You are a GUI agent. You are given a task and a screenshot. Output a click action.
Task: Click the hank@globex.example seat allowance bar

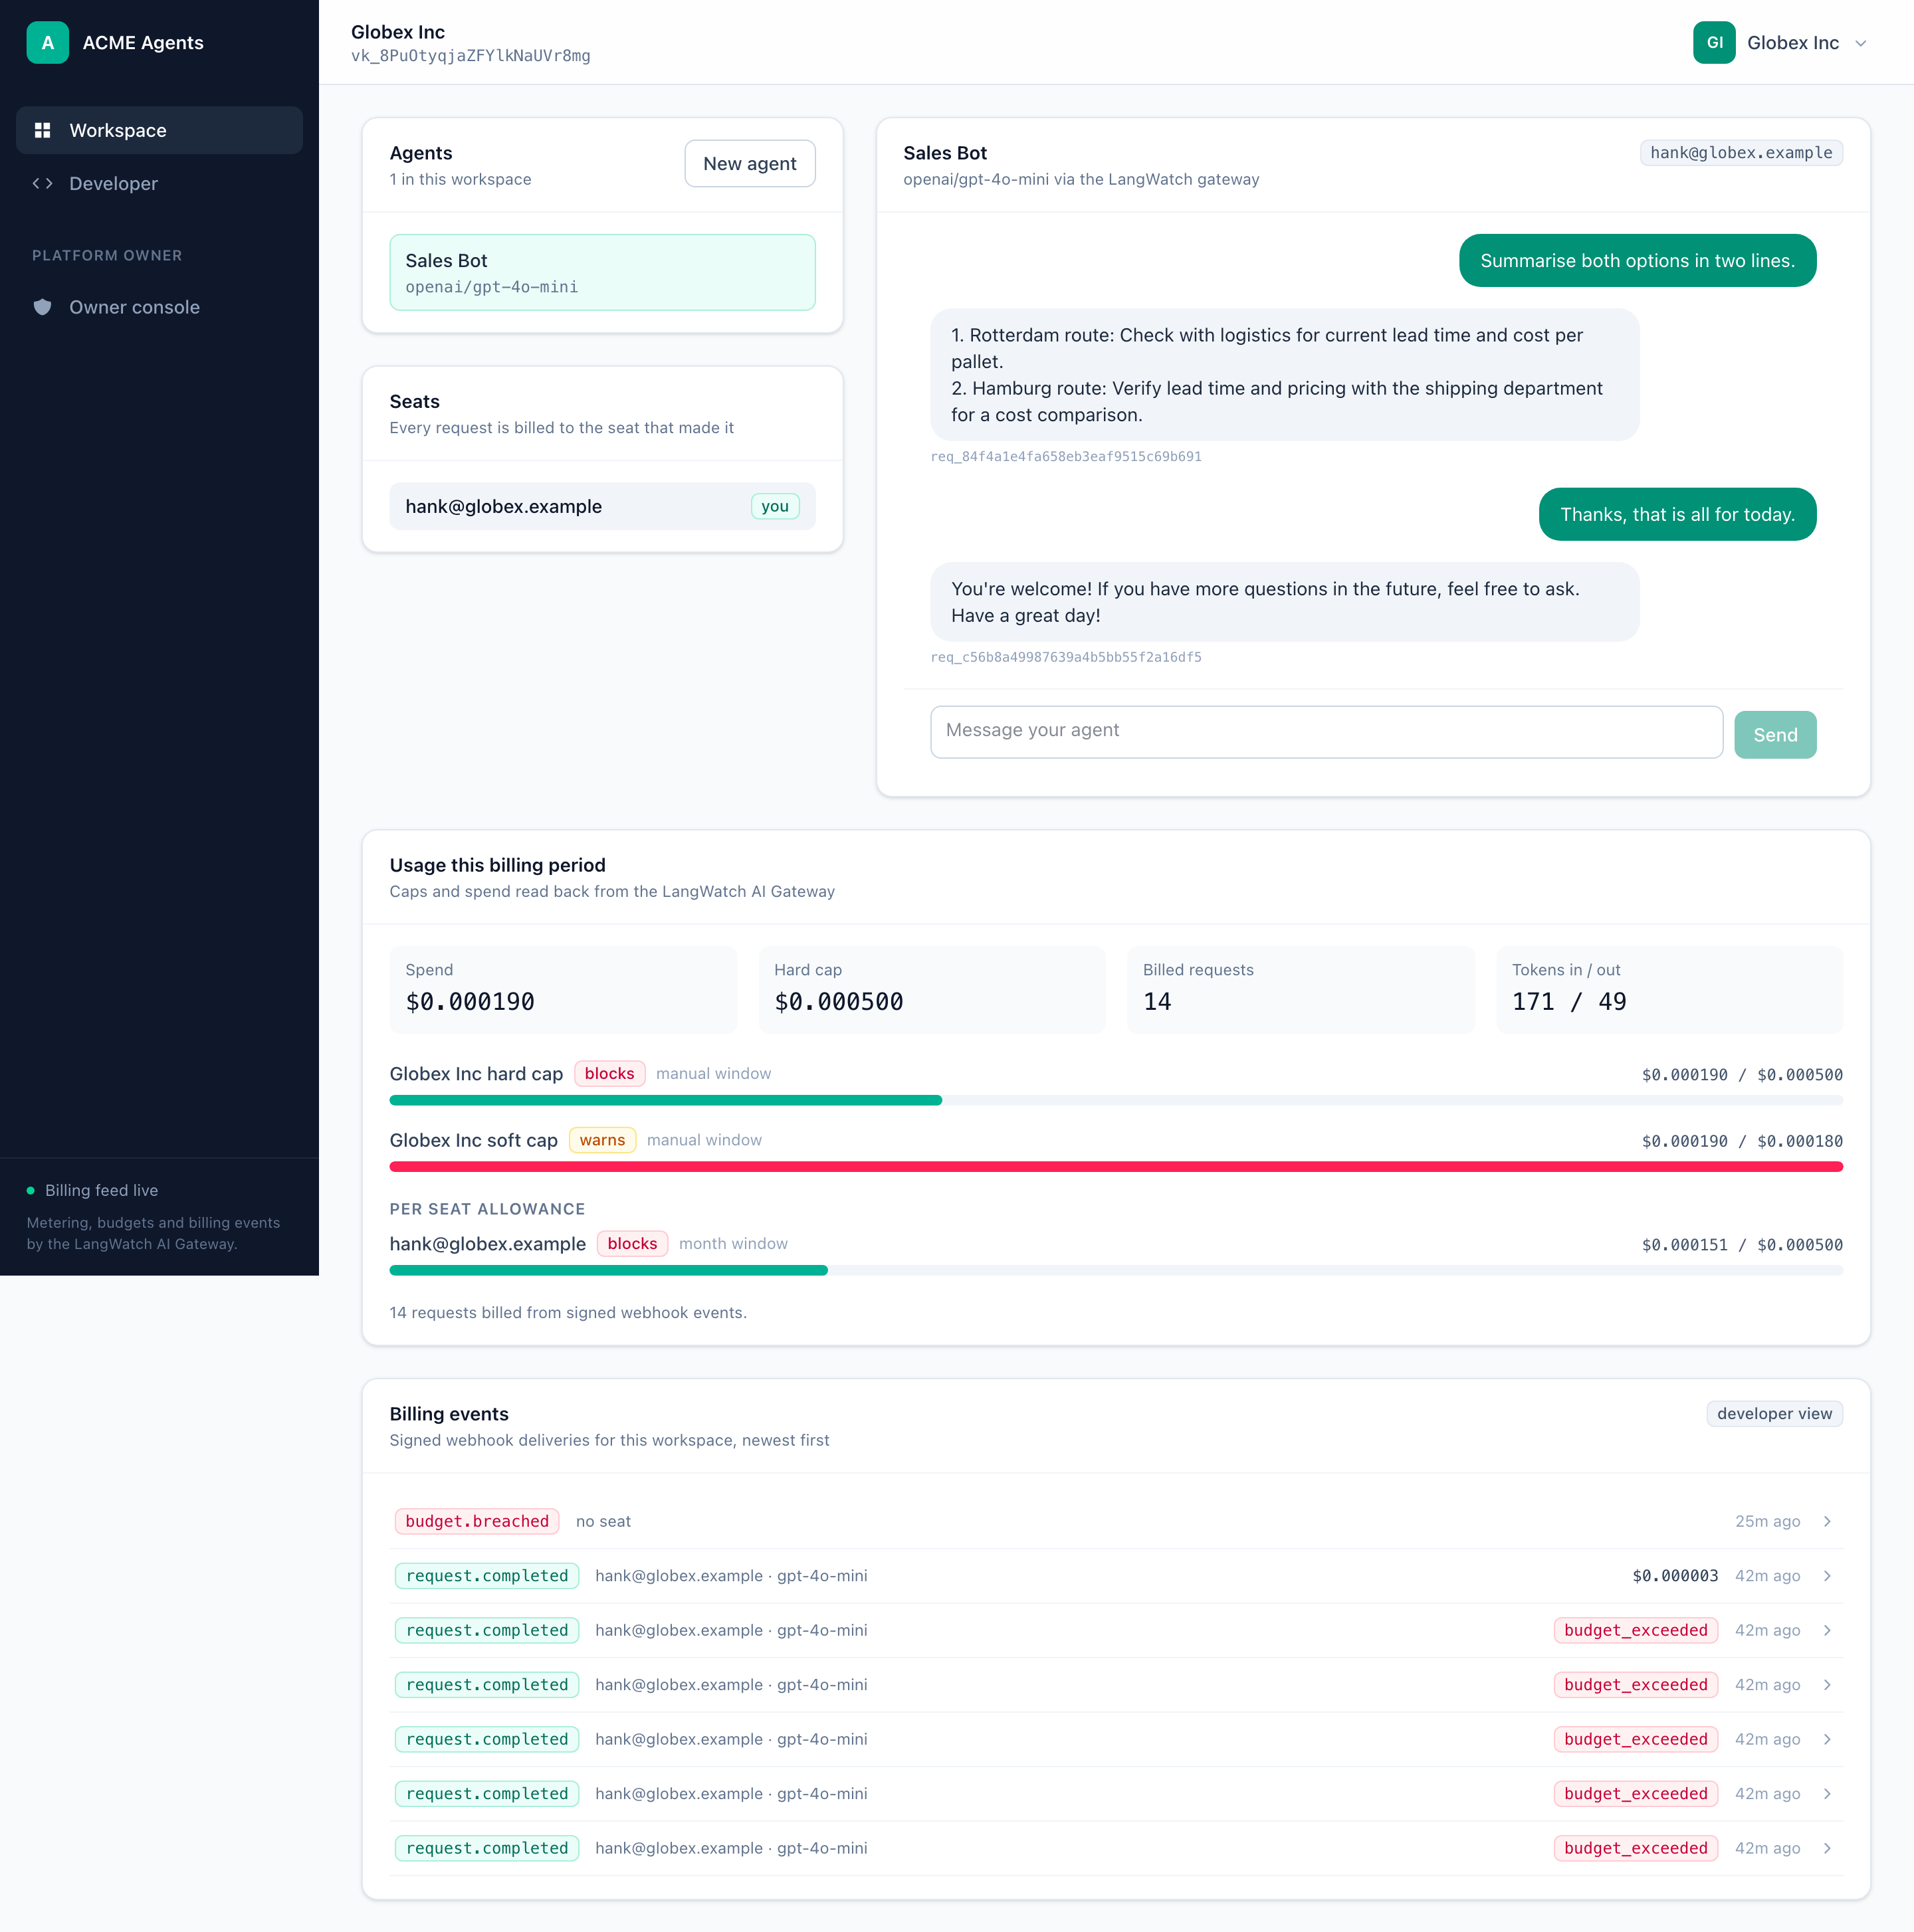pyautogui.click(x=1116, y=1270)
